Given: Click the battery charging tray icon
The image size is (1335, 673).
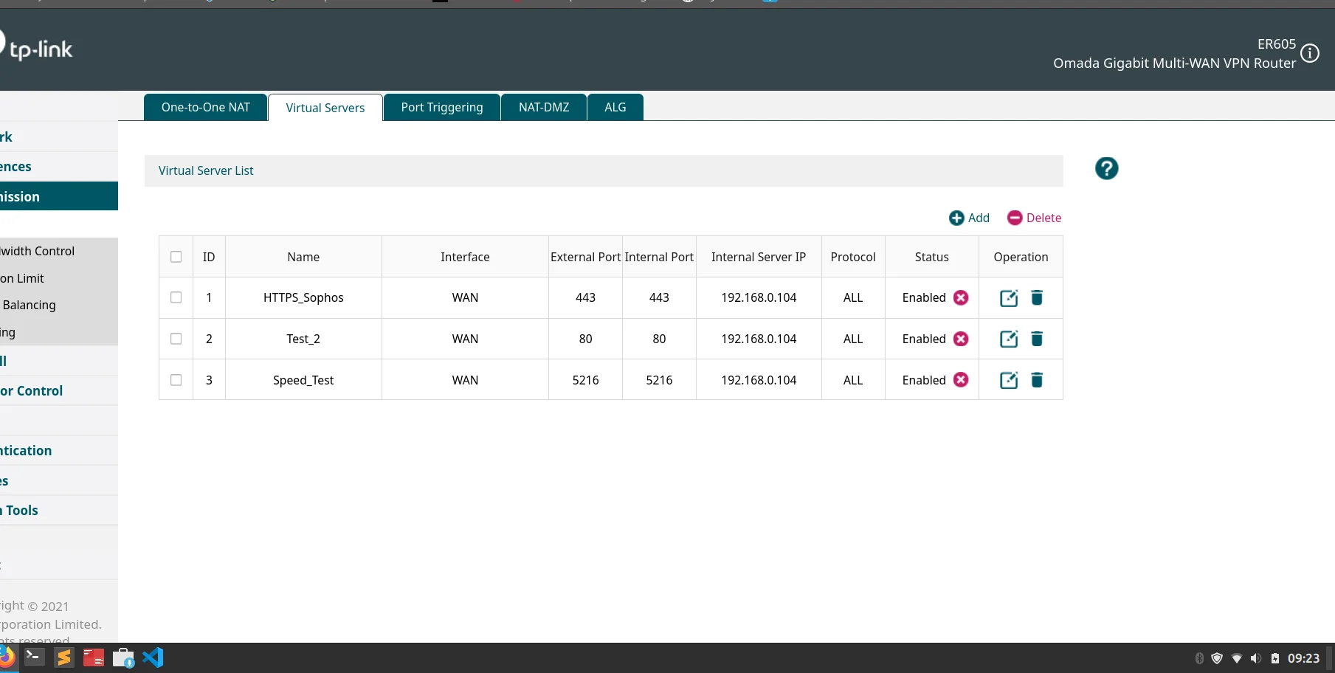Looking at the screenshot, I should (x=1275, y=658).
